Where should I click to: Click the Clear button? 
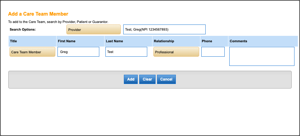coord(147,79)
